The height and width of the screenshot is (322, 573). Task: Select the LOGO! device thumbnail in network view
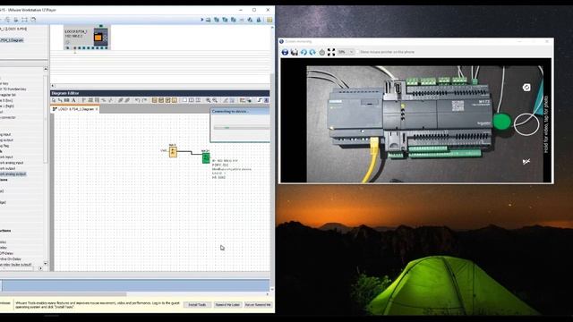tap(87, 38)
